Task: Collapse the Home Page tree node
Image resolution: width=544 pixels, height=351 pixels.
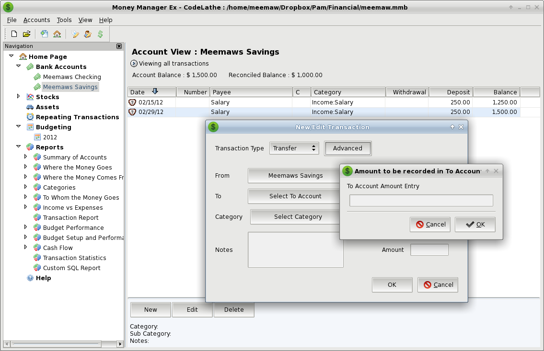Action: (12, 56)
